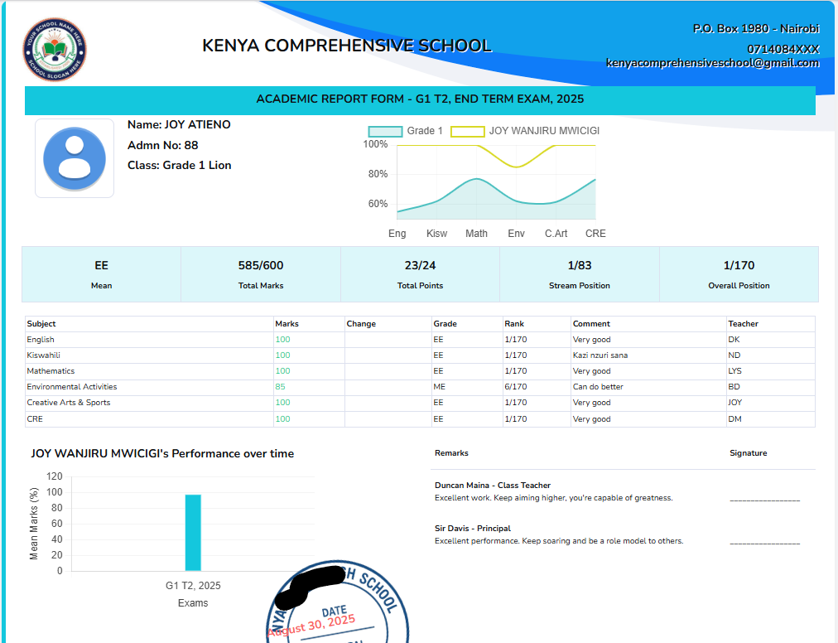Select the Kiswahili subject row
The width and height of the screenshot is (838, 643).
click(x=420, y=355)
